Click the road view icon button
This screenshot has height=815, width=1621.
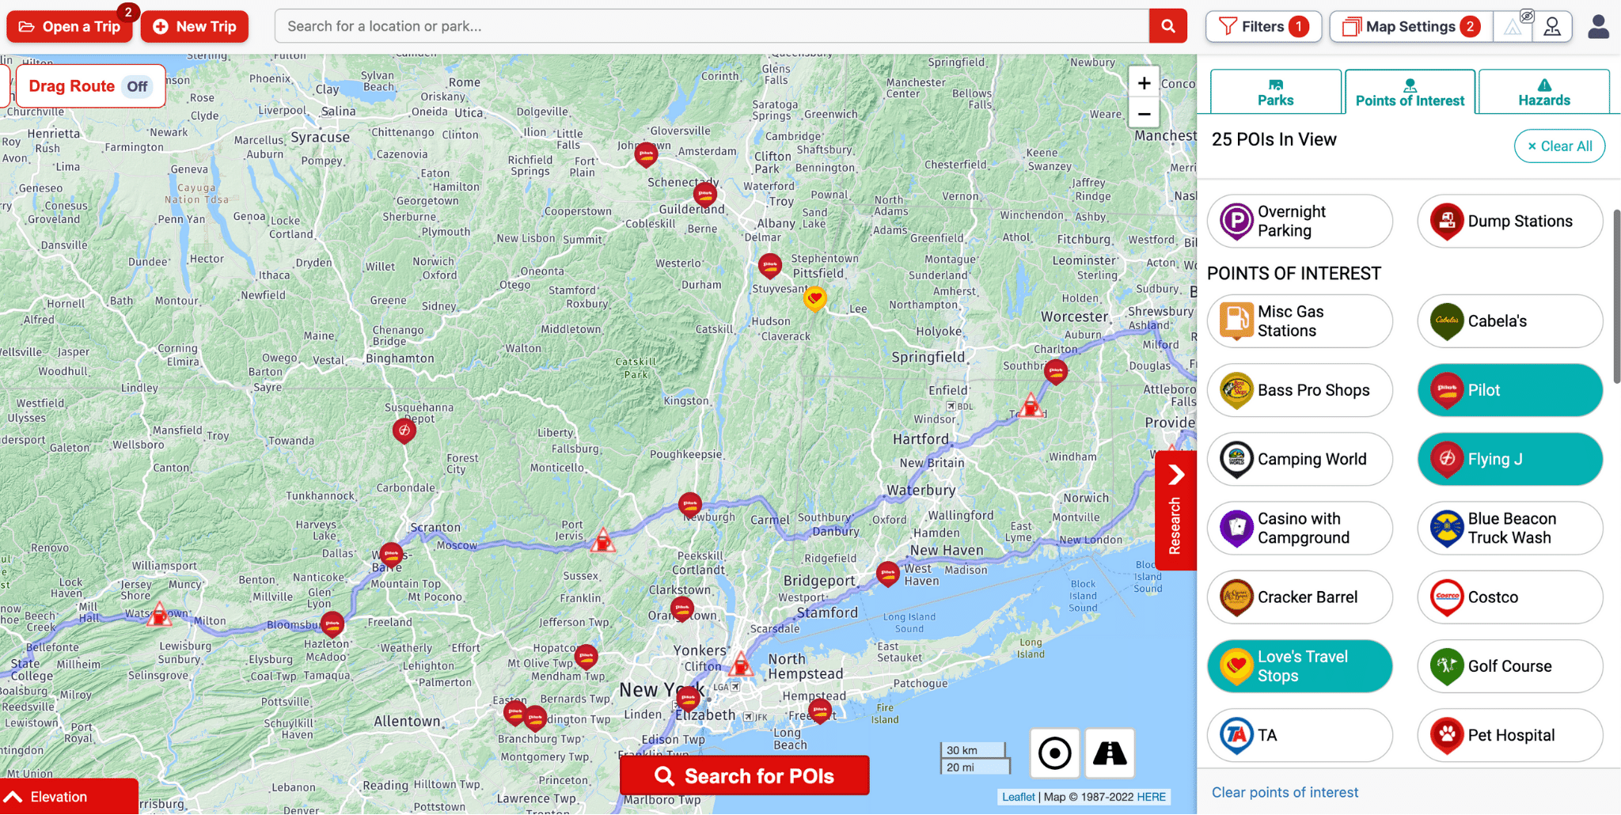pyautogui.click(x=1110, y=753)
